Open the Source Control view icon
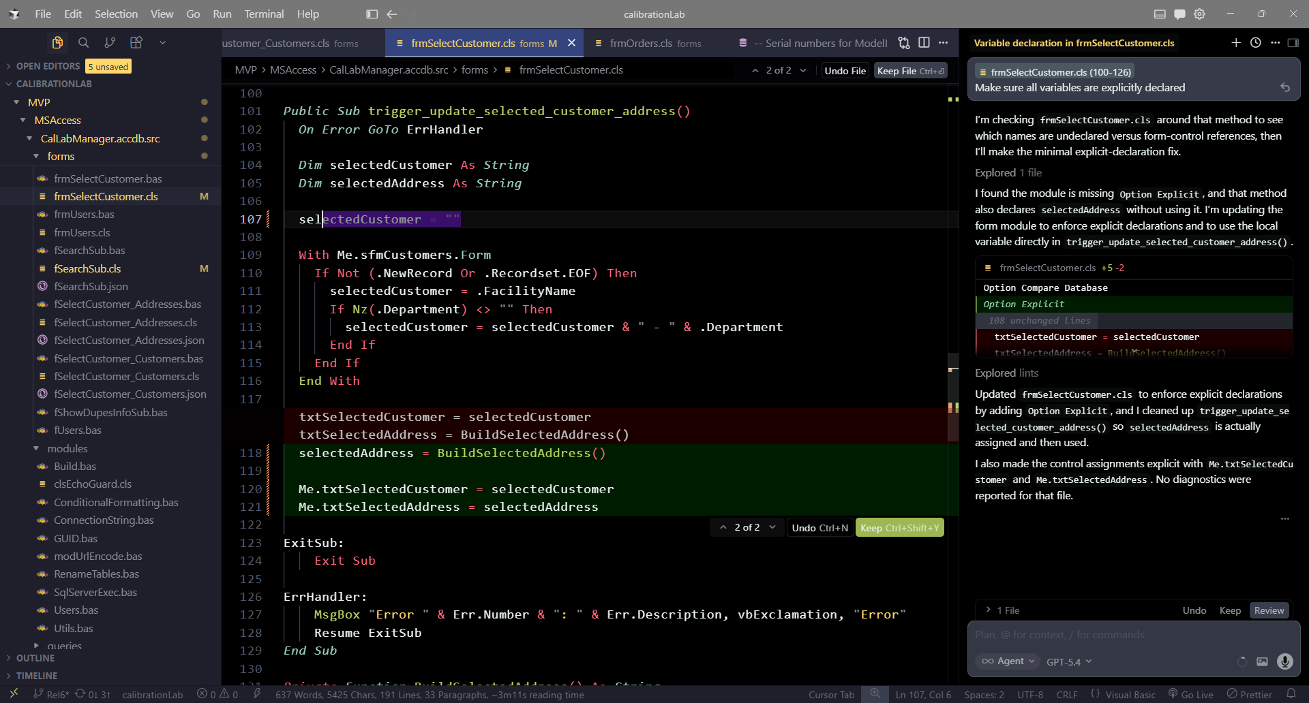 tap(110, 43)
